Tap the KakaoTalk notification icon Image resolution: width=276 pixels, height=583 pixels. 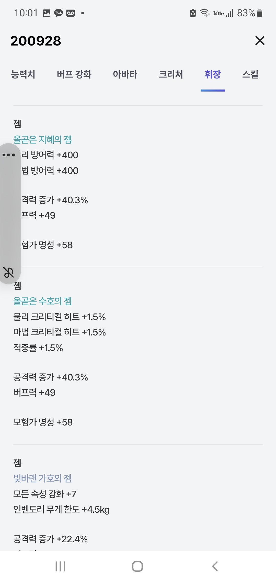point(59,13)
